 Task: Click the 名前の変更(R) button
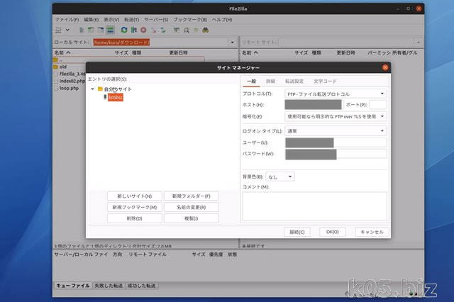(191, 207)
